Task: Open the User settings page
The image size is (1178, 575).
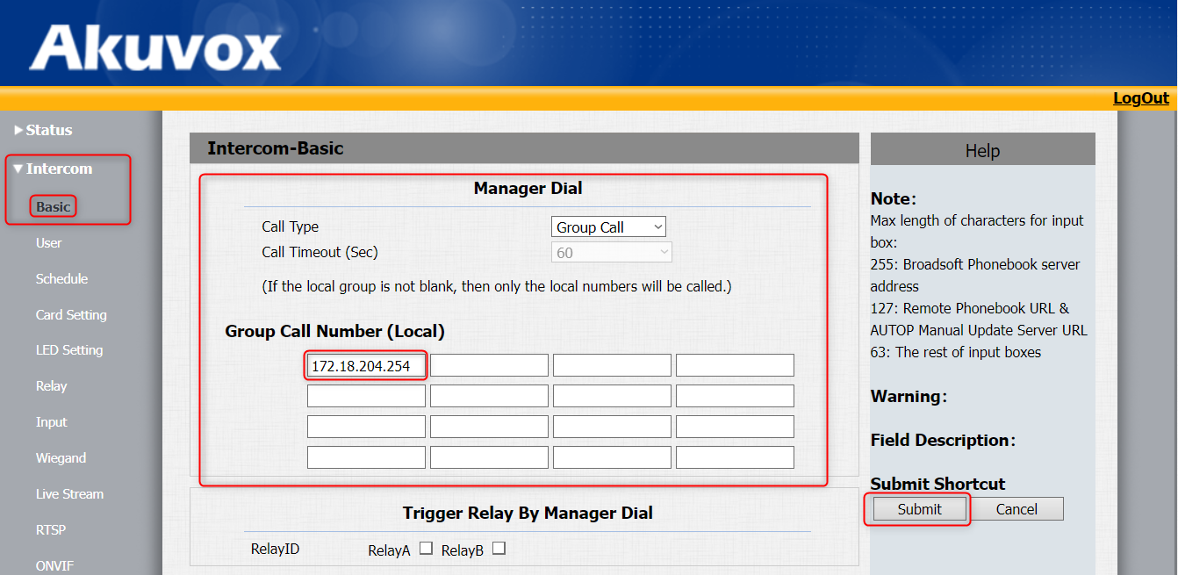Action: (x=49, y=243)
